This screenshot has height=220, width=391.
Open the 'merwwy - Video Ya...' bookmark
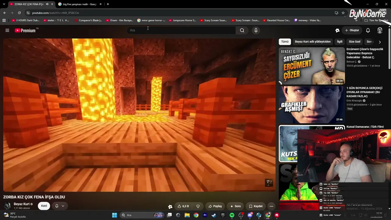pos(308,20)
